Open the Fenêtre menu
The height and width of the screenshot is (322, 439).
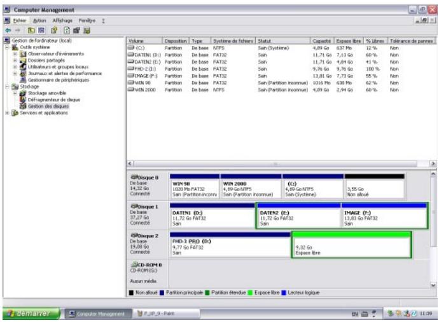tap(87, 21)
